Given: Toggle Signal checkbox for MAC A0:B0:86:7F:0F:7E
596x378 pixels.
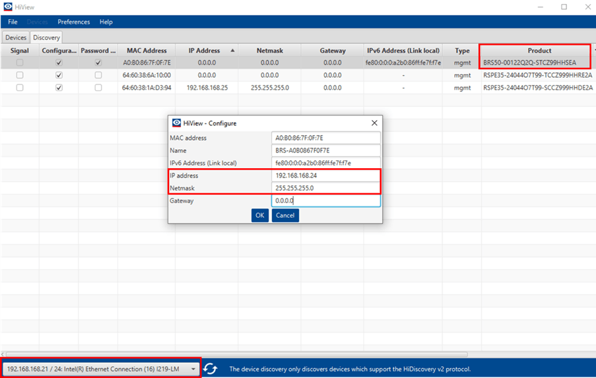Looking at the screenshot, I should 20,63.
